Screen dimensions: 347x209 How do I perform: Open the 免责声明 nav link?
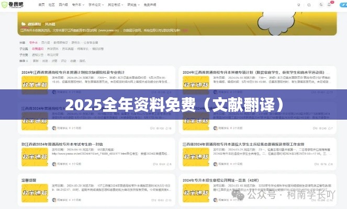[x=150, y=4]
